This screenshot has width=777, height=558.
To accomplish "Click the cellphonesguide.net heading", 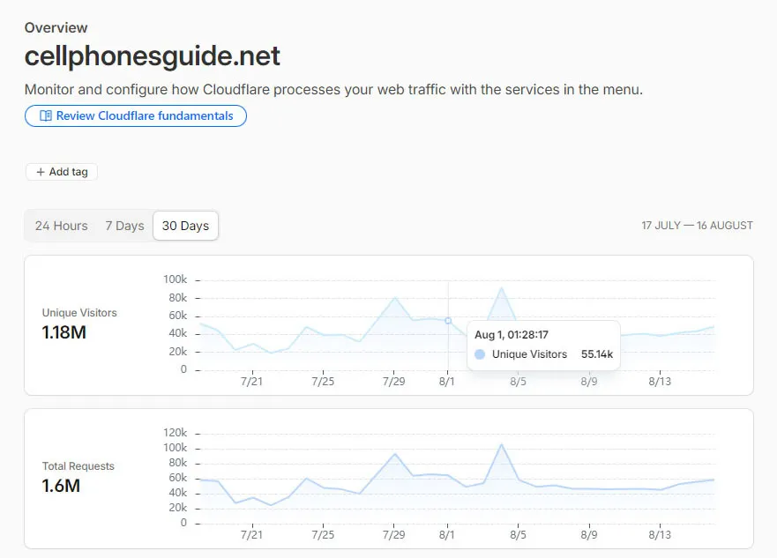I will 152,56.
